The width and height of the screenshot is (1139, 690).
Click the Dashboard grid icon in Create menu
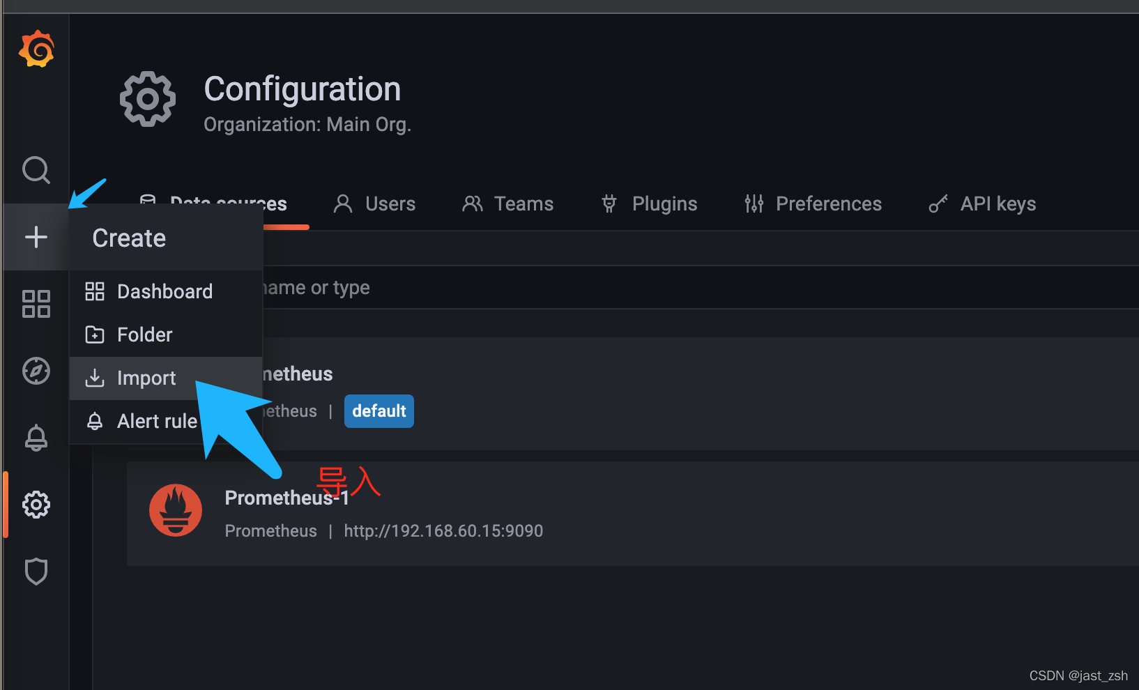point(95,291)
